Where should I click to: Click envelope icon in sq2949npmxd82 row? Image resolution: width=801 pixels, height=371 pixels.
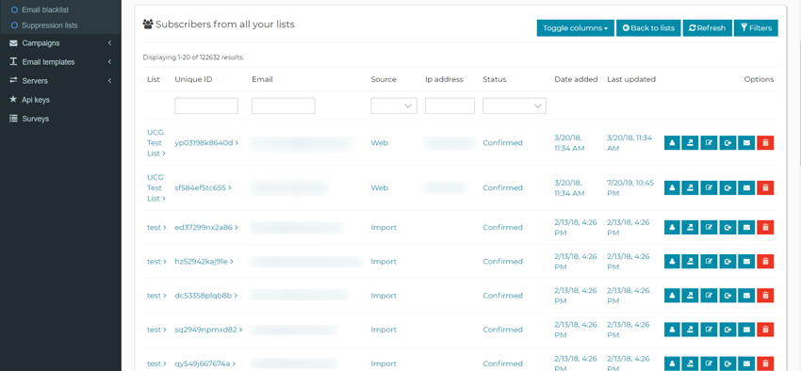746,330
